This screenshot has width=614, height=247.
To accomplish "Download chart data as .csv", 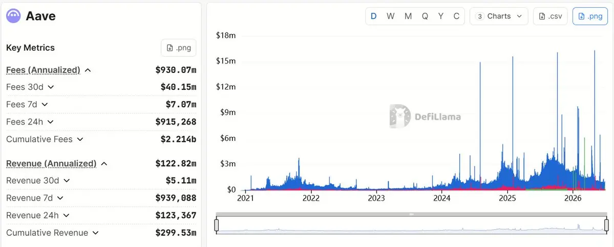I will 550,16.
